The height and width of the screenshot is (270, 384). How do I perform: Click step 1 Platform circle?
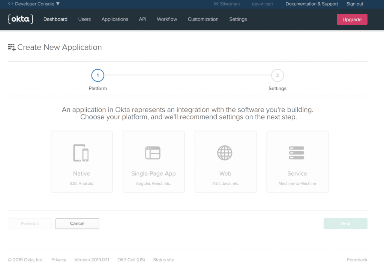pos(98,75)
